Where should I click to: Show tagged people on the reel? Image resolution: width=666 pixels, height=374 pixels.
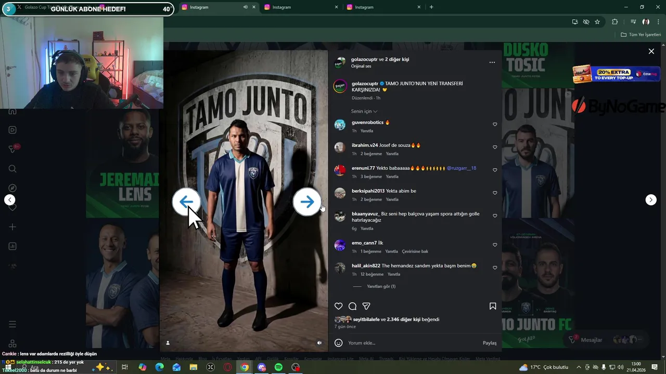click(168, 343)
